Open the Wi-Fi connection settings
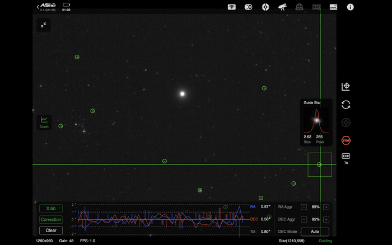Screen dimensions: 392x245 tap(232, 7)
